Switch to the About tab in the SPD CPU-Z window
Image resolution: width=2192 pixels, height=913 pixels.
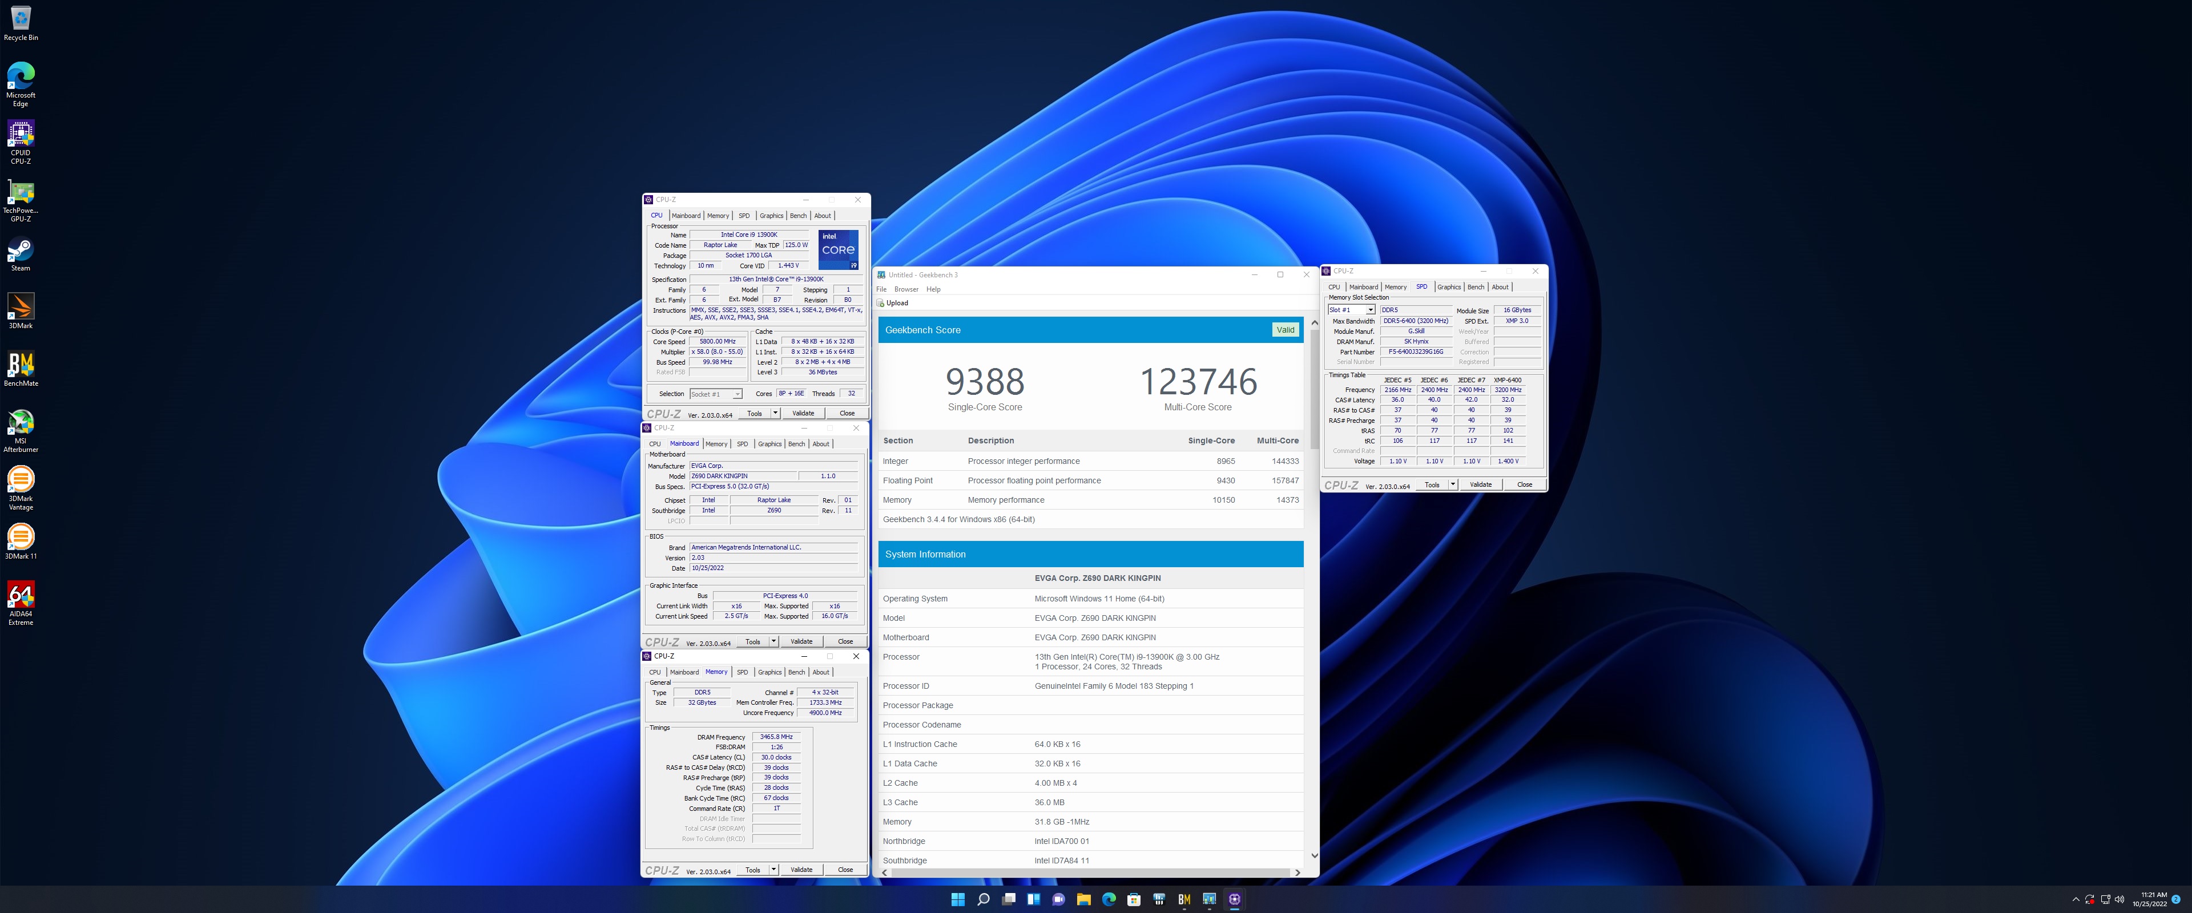(x=1500, y=288)
